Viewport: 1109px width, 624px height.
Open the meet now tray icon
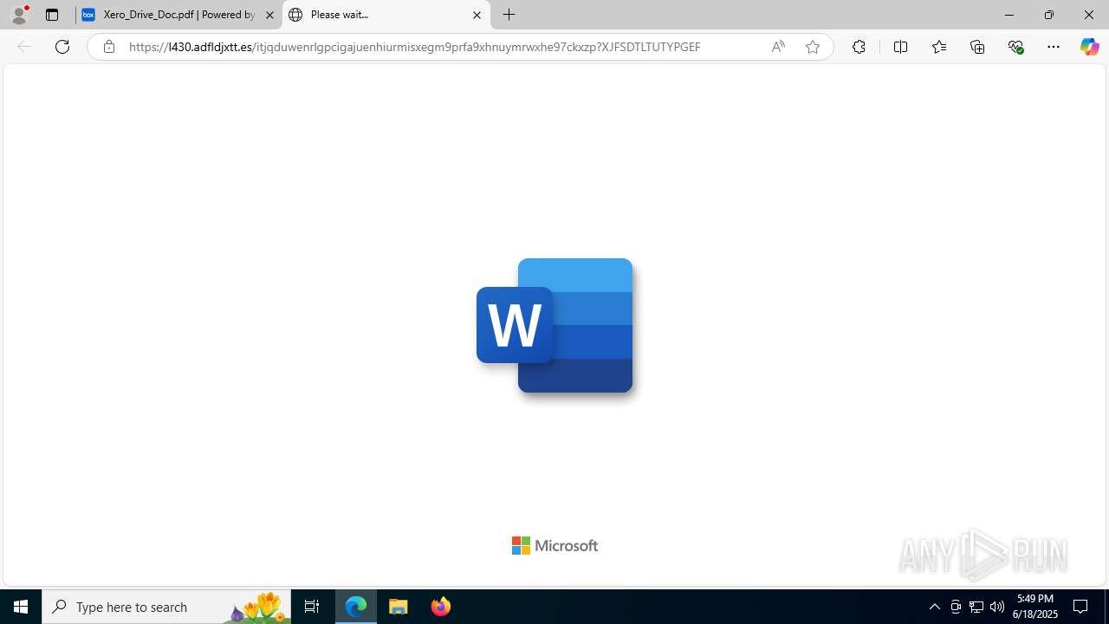click(x=956, y=607)
